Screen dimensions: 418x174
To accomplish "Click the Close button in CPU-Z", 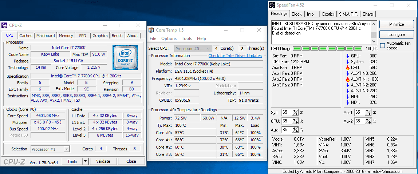I will (x=131, y=161).
